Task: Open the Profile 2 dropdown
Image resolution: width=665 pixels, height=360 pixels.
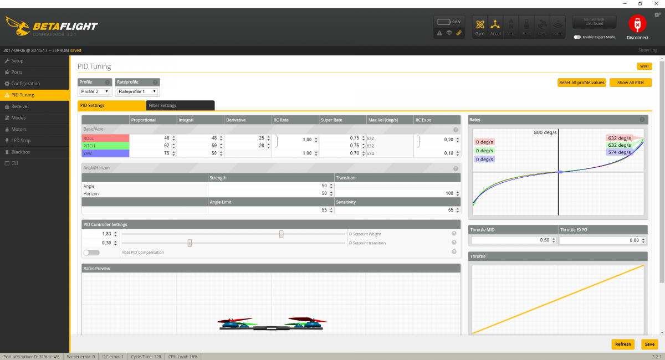Action: 95,91
